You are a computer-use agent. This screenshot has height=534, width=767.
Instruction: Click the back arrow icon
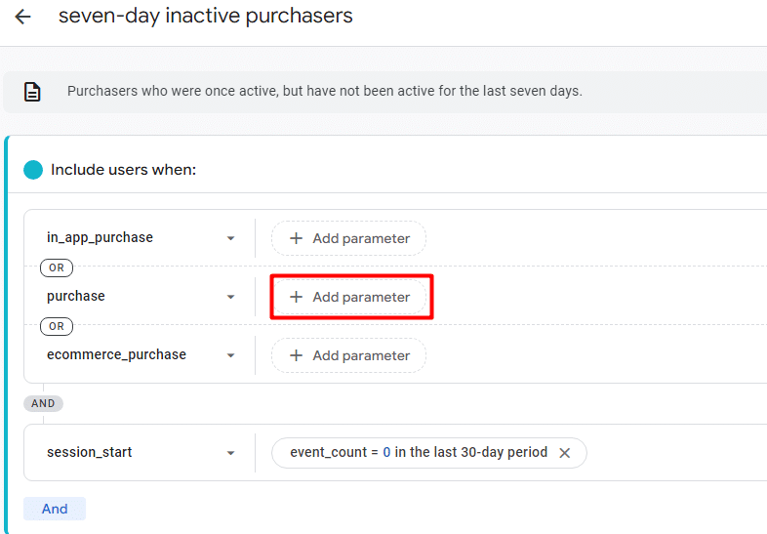tap(22, 17)
